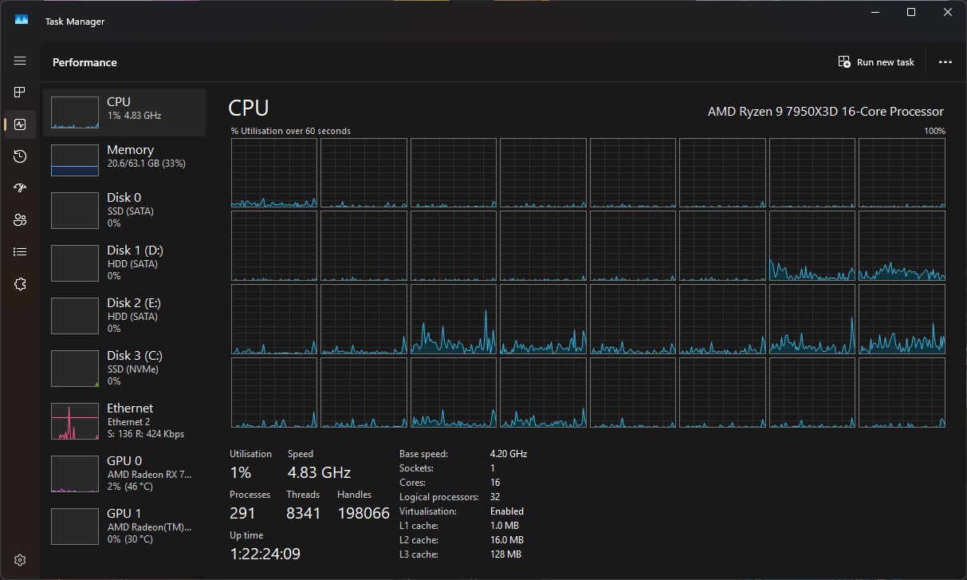Open the Startup apps page icon
Image resolution: width=967 pixels, height=580 pixels.
click(20, 188)
